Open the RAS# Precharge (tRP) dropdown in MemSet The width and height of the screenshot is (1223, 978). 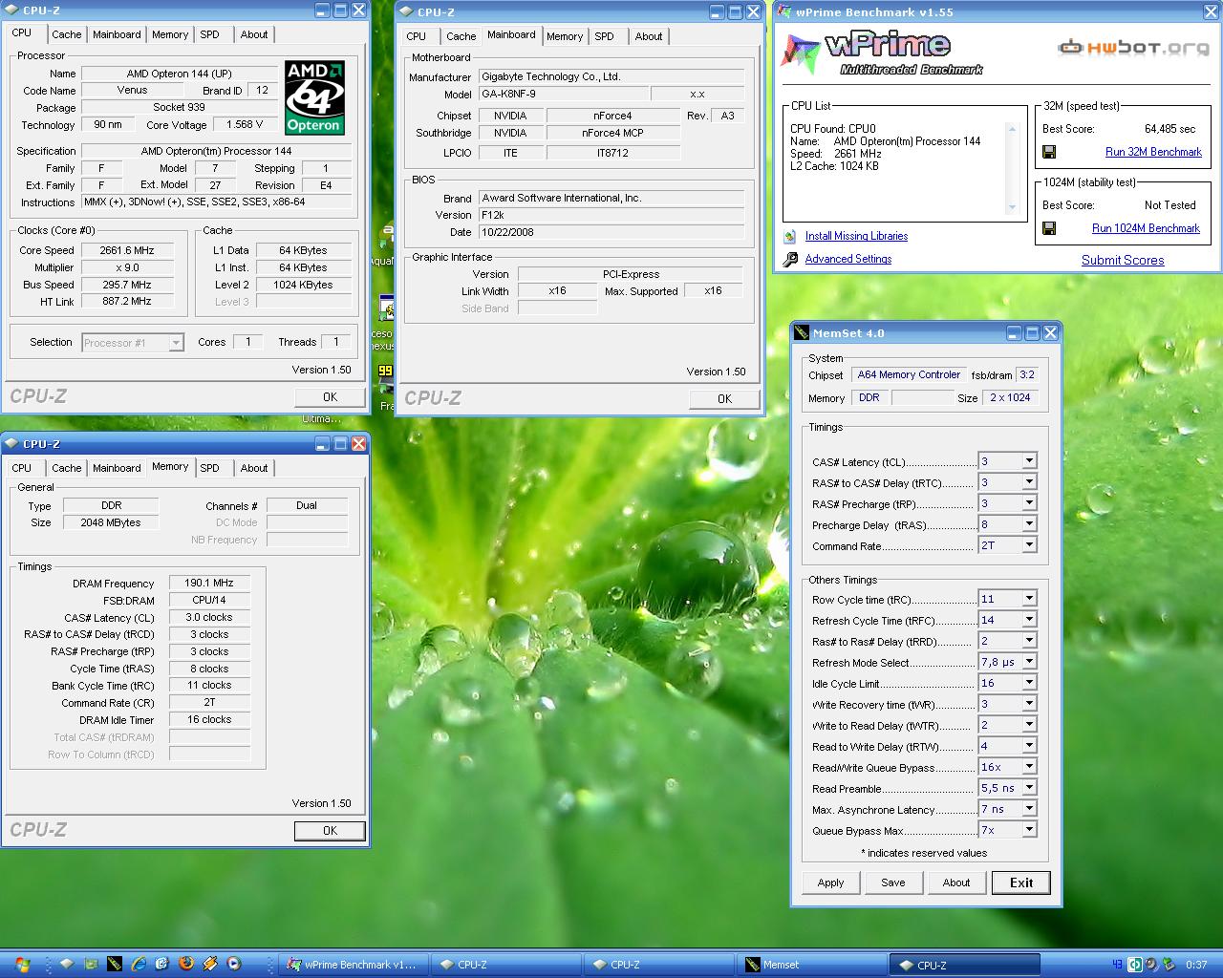coord(1029,503)
